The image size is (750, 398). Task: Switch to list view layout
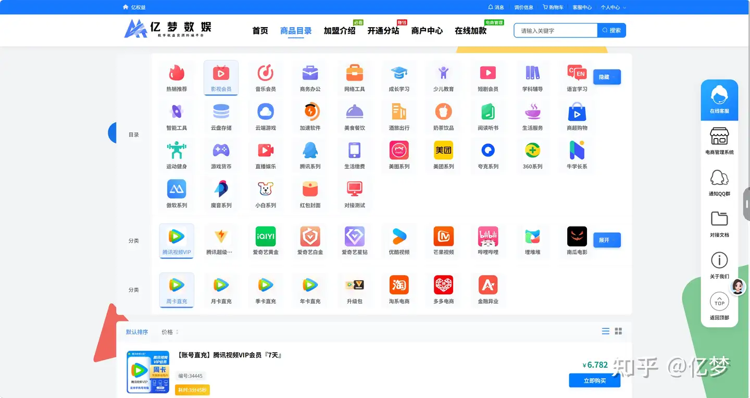click(605, 331)
